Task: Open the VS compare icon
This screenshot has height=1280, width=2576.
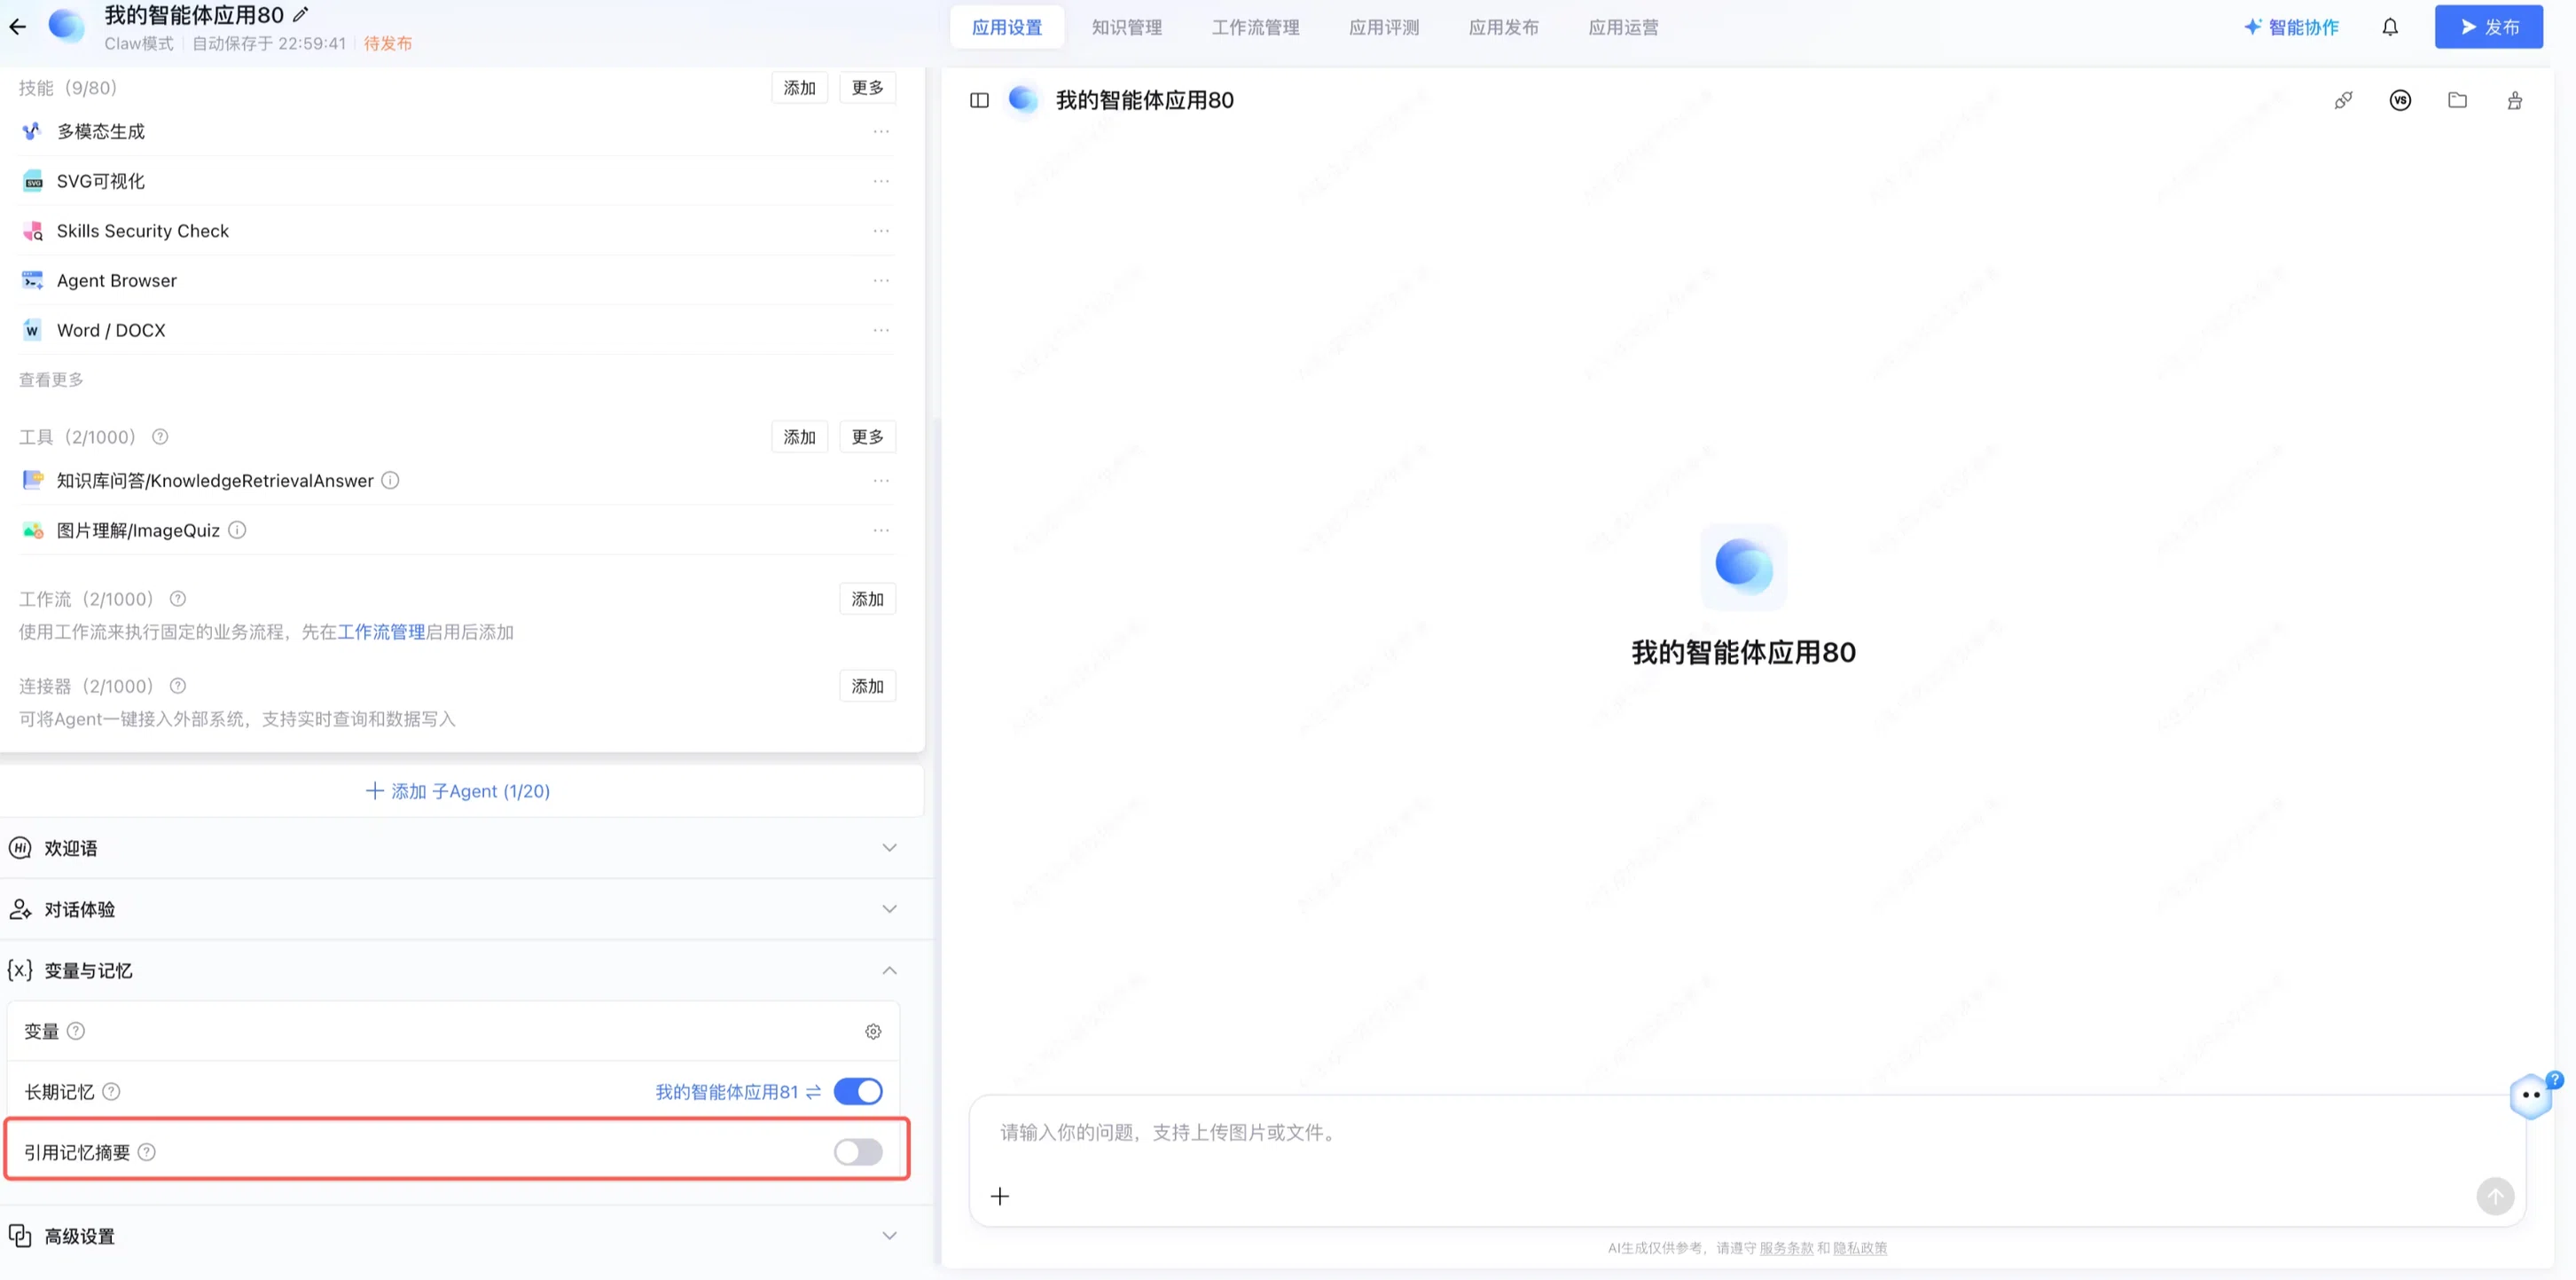Action: pos(2400,100)
